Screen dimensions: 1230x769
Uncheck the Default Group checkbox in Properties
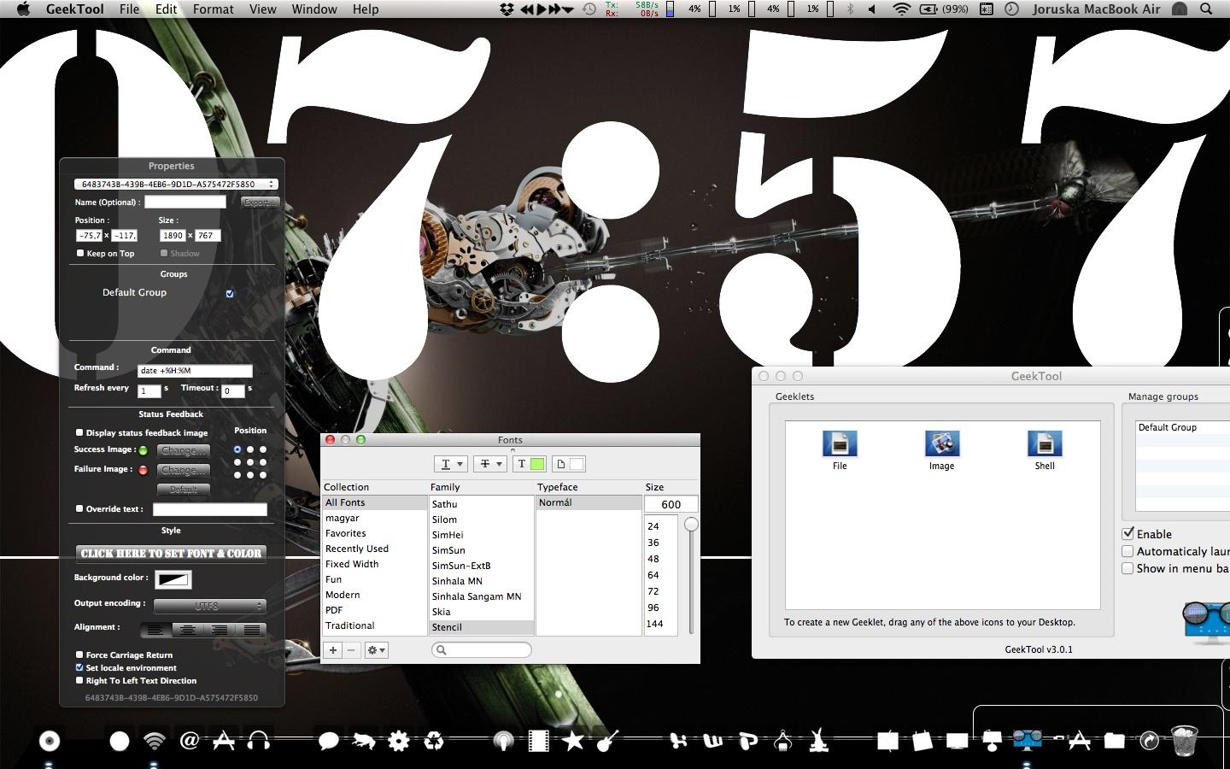(x=230, y=293)
